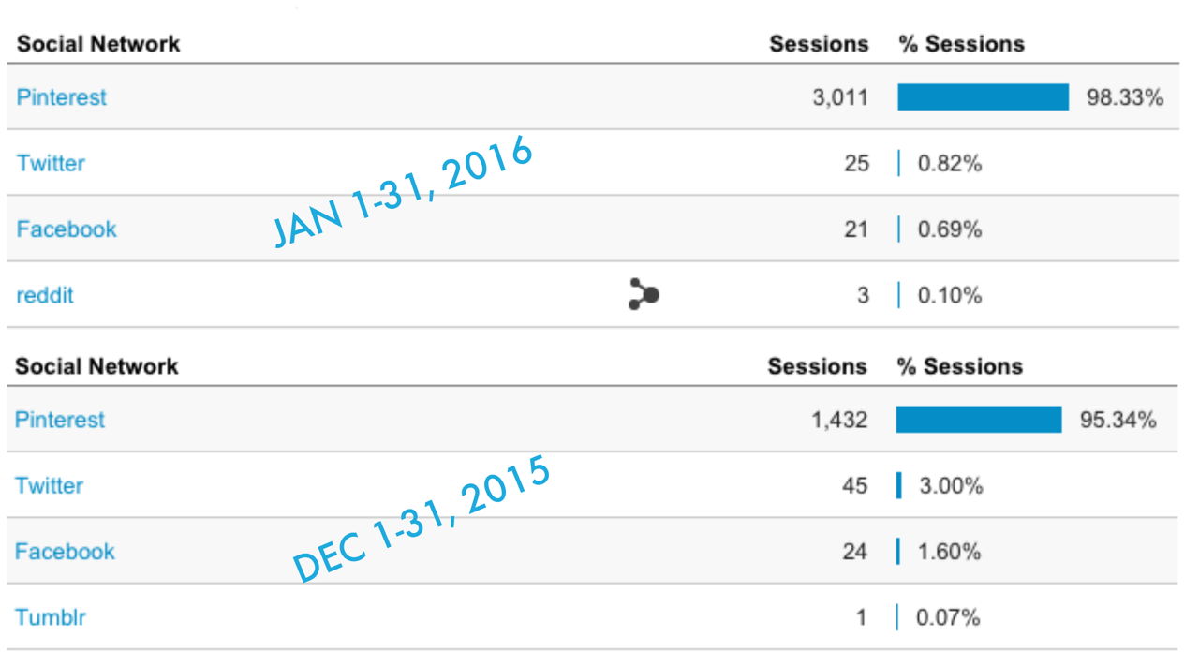This screenshot has height=666, width=1199.
Task: Sort by Social Network header in bottom table
Action: click(96, 366)
